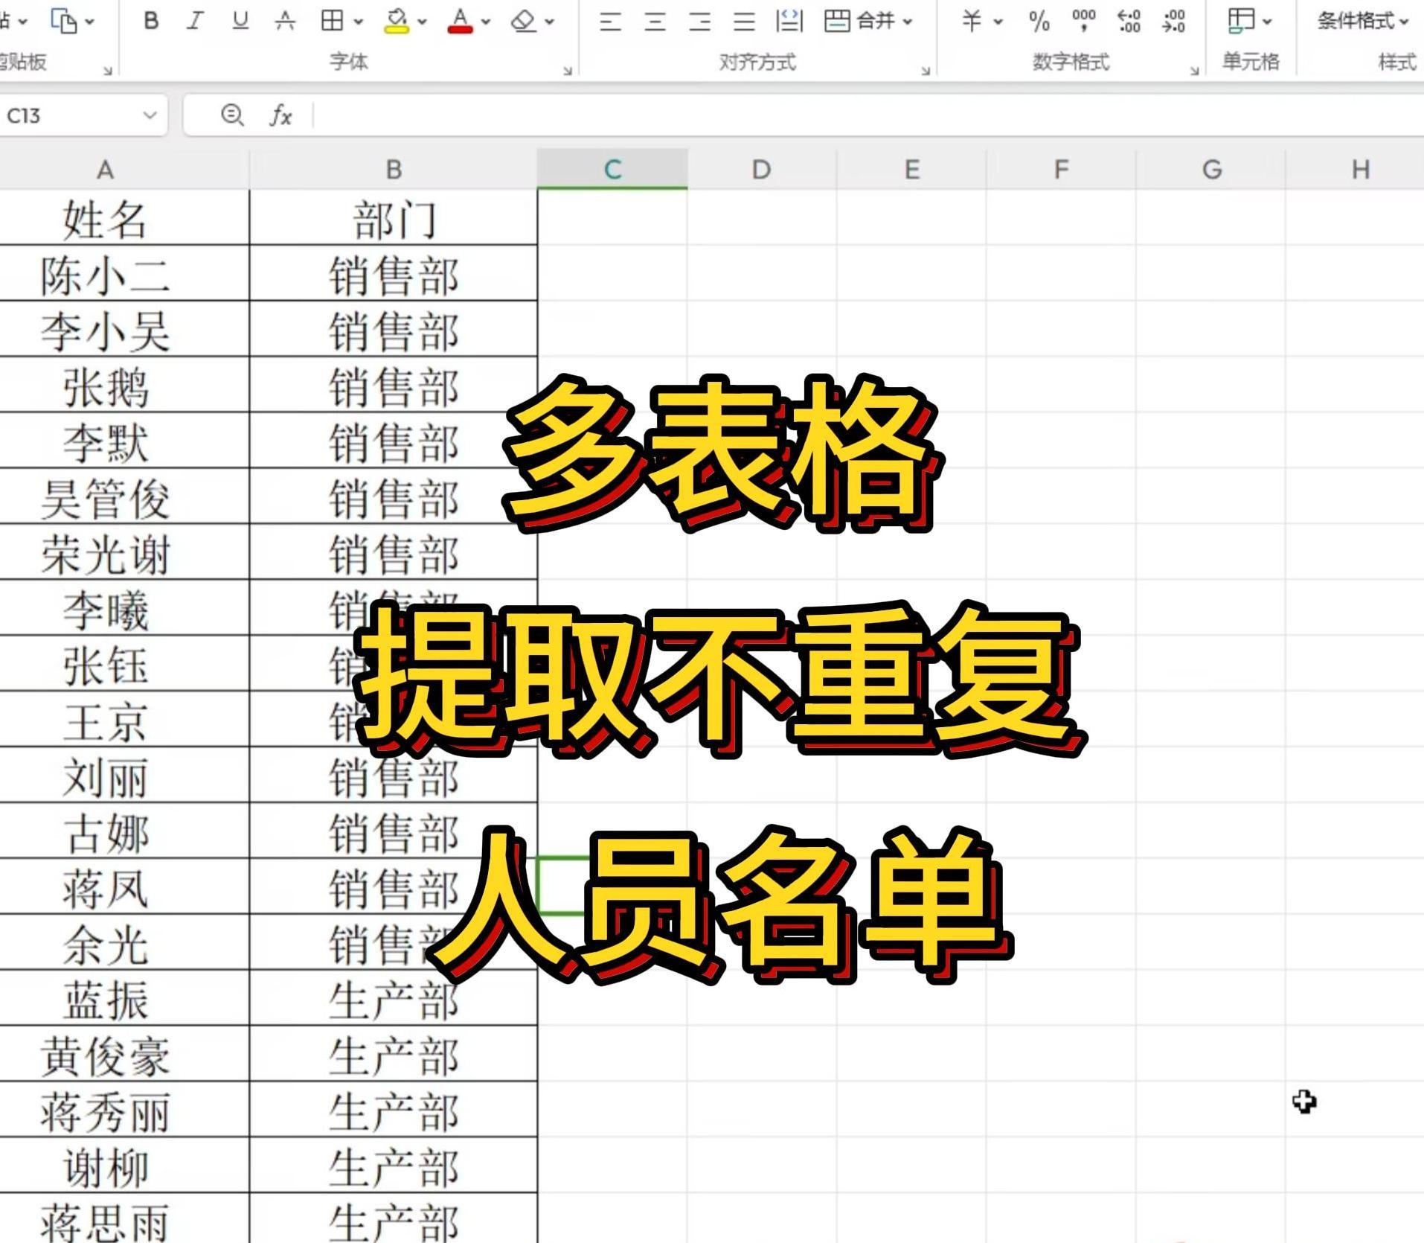Click the 合并 merge cells button
The image size is (1424, 1243).
859,21
